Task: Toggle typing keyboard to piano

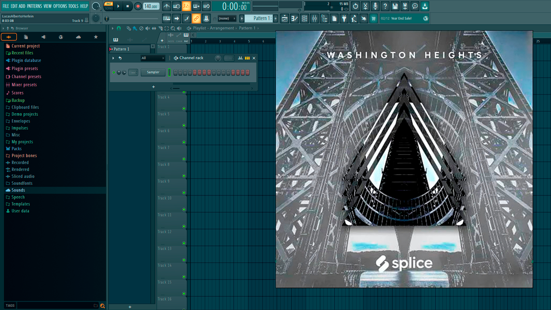Action: (x=167, y=19)
